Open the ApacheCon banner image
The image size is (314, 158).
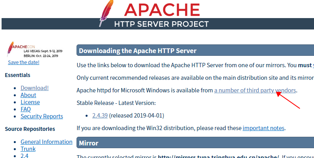point(34,49)
